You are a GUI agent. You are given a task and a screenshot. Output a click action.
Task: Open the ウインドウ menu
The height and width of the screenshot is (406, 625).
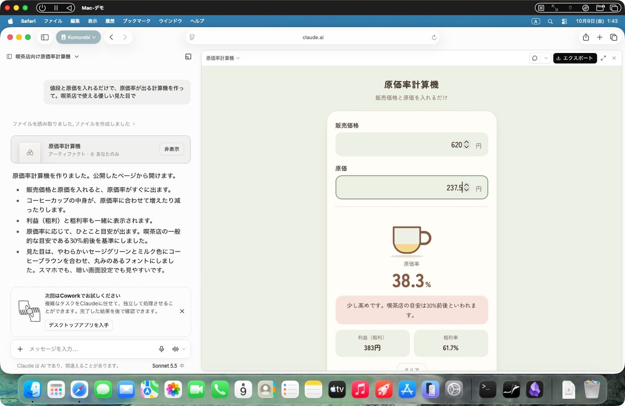pos(170,21)
